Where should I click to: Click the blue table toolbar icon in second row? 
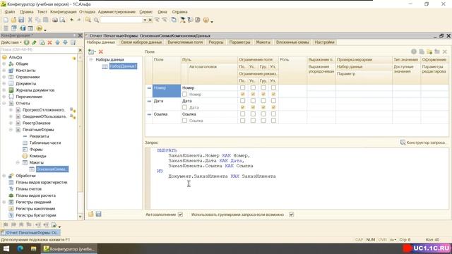point(14,28)
